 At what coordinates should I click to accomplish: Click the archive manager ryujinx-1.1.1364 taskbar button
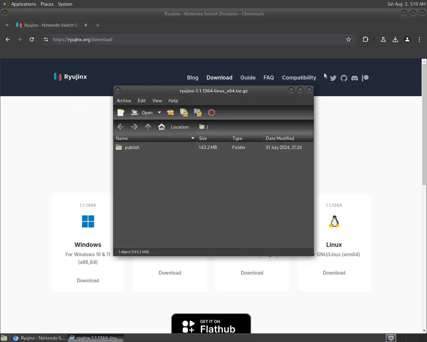[96, 338]
